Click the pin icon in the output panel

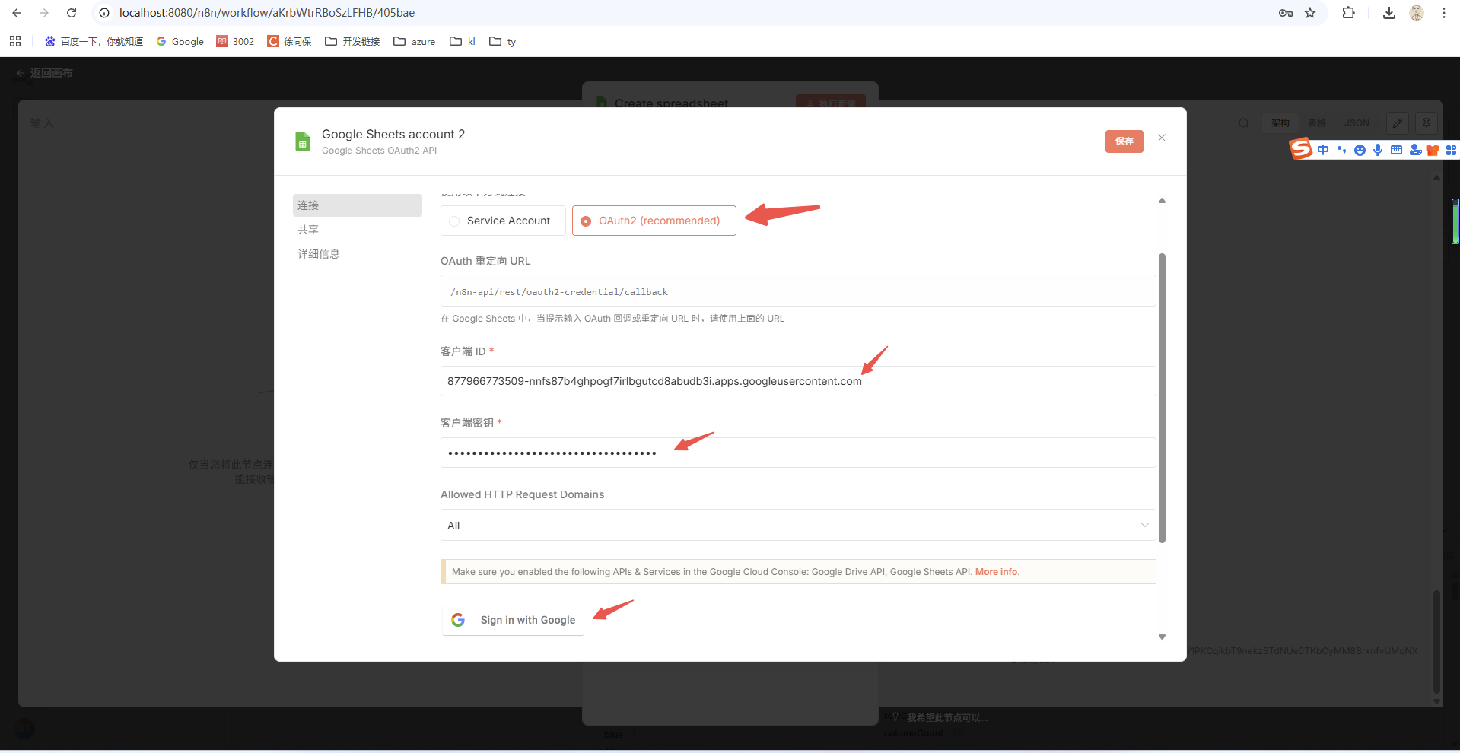tap(1427, 123)
